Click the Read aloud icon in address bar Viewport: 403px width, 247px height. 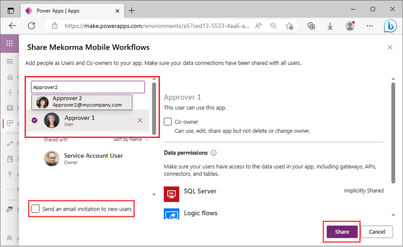[258, 26]
